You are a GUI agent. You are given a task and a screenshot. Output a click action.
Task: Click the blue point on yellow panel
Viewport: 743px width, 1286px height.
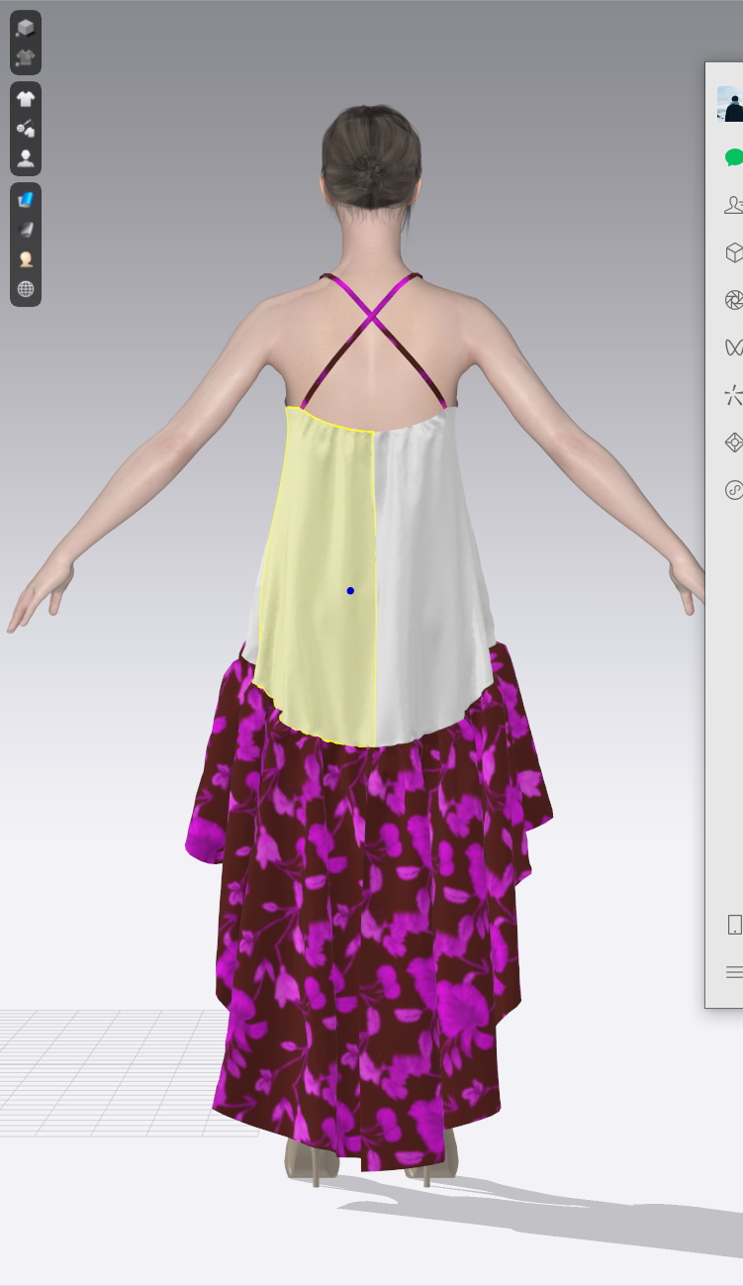(350, 591)
